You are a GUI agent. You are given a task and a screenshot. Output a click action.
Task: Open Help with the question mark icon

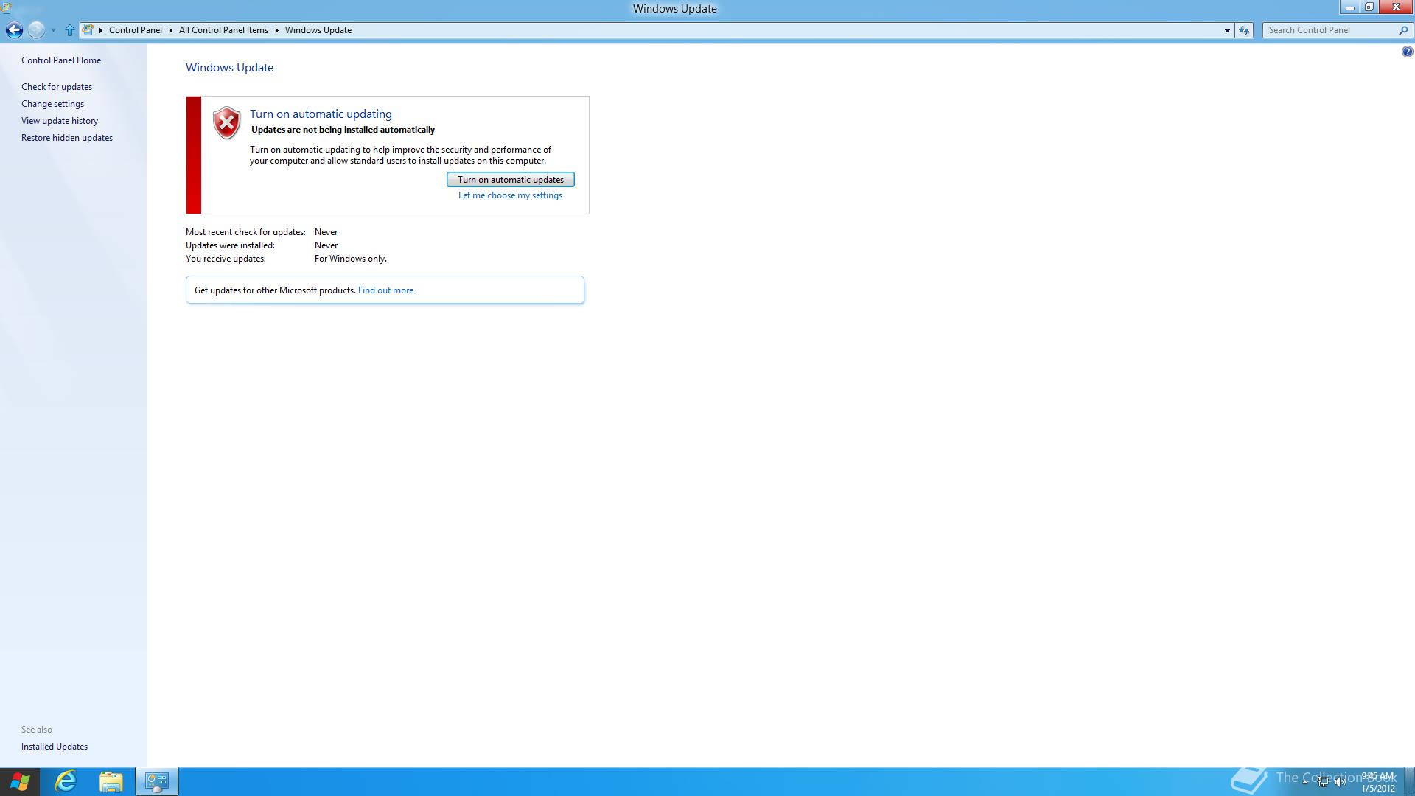point(1407,52)
